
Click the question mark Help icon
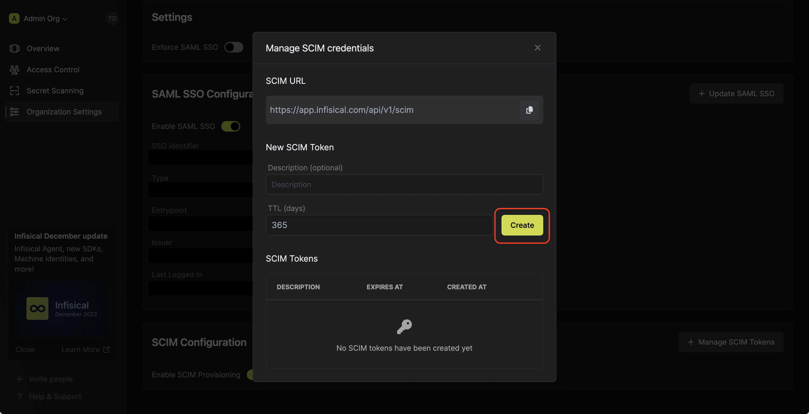(x=20, y=396)
